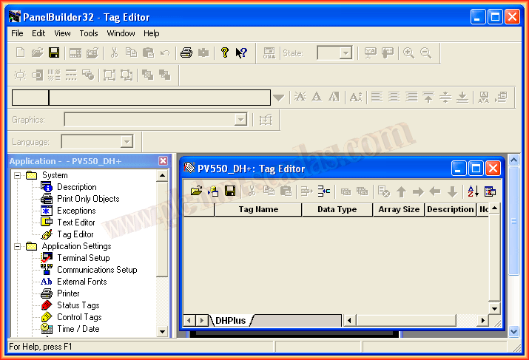The height and width of the screenshot is (360, 529).
Task: Click the Data Type column header
Action: tap(337, 209)
